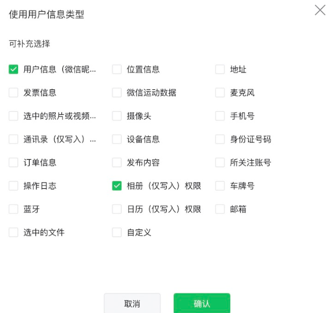Tick the 自定义 checkbox
Viewport: 334px width, 313px height.
tap(117, 232)
